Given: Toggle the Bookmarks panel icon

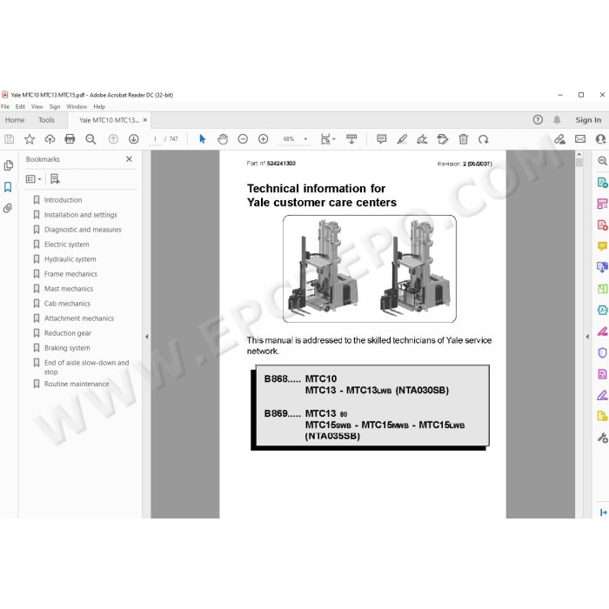Looking at the screenshot, I should pyautogui.click(x=8, y=187).
